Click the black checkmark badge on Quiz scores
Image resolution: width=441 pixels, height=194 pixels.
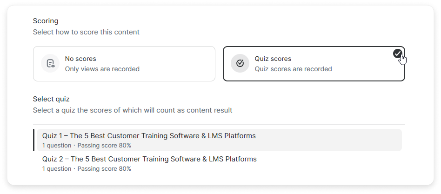point(397,54)
